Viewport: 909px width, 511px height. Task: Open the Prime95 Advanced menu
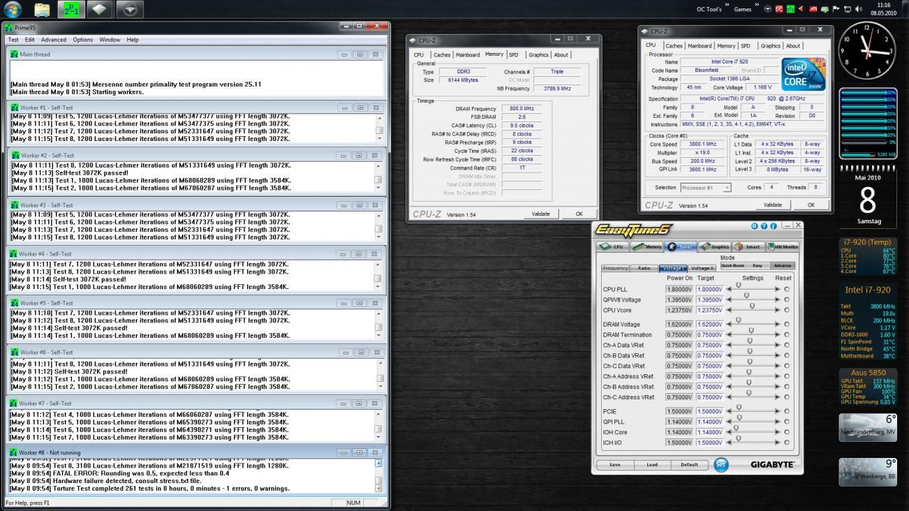(54, 40)
